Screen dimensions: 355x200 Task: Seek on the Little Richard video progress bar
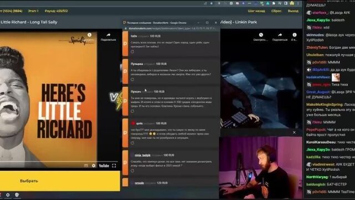click(48, 162)
